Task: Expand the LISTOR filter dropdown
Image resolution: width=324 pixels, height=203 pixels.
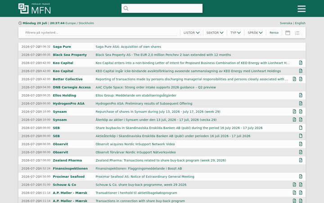Action: [191, 33]
